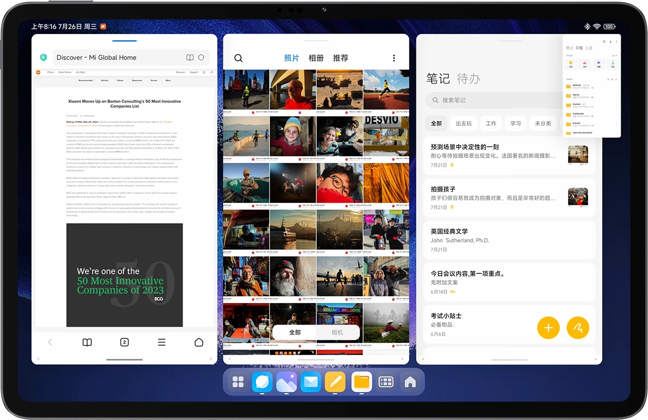Switch to the 推荐 tab in gallery

tap(341, 58)
